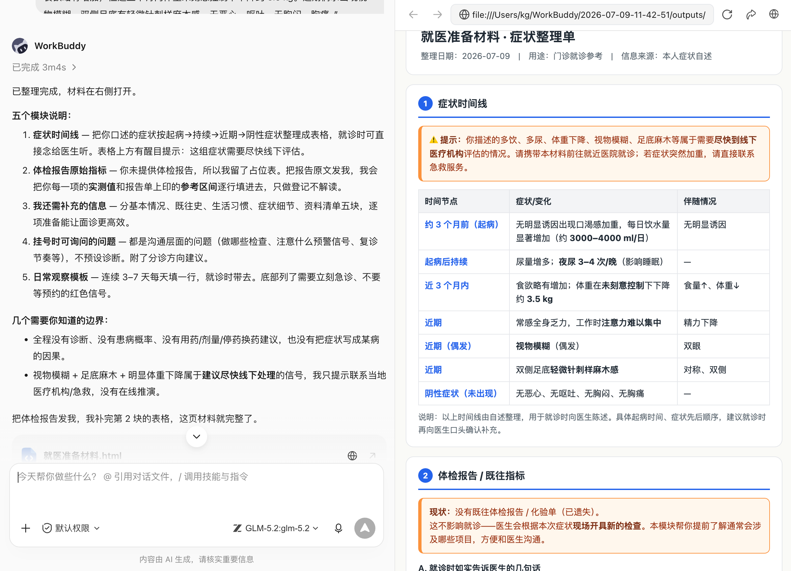Click the 精力下降 table cell
This screenshot has width=791, height=571.
point(723,323)
